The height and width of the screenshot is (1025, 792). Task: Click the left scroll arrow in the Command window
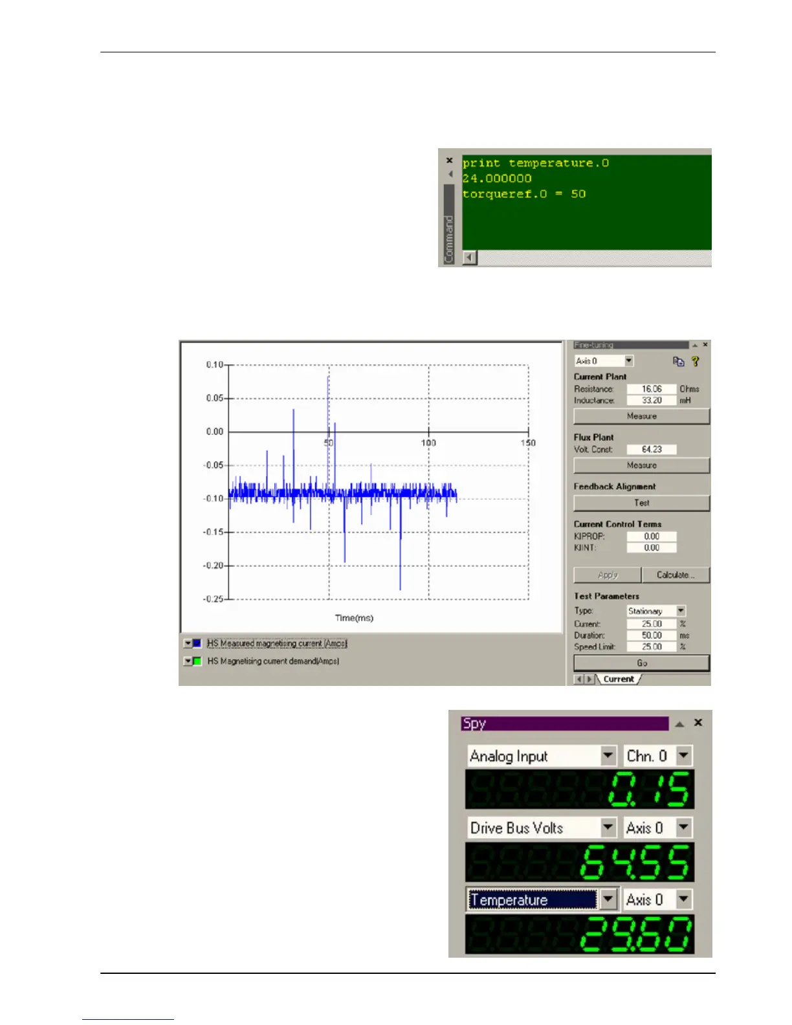pos(470,258)
